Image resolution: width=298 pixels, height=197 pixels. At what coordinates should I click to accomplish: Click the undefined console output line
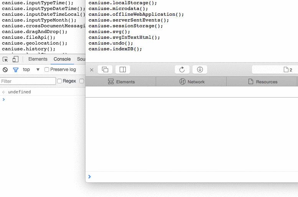[20, 92]
